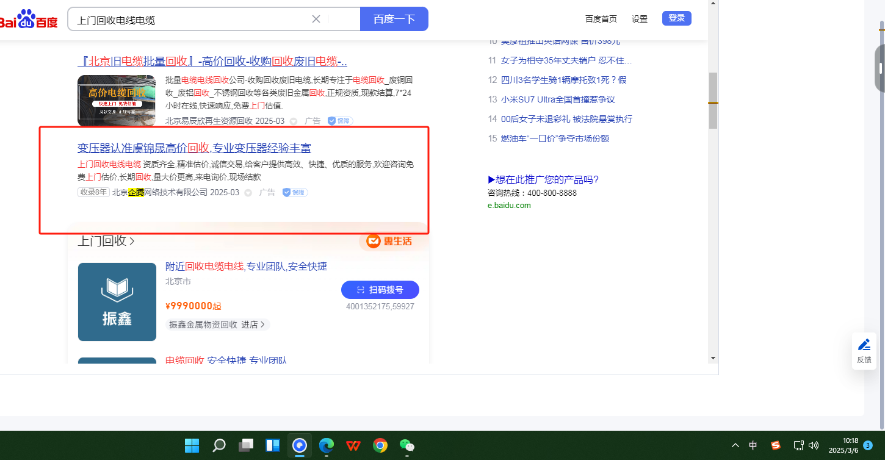Click the page scrollbar down arrow
The width and height of the screenshot is (885, 460).
tap(712, 358)
